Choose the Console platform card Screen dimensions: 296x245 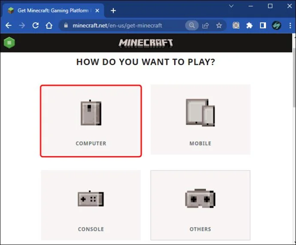pos(91,205)
